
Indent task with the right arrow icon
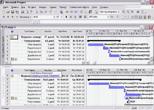(8, 17)
